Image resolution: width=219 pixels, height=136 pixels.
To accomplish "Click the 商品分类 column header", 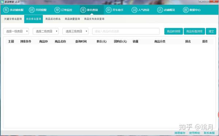I will 160,41.
